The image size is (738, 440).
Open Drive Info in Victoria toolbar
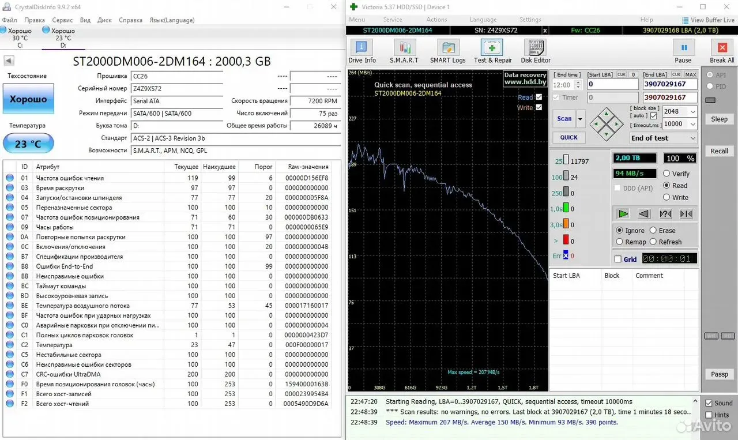[x=362, y=51]
